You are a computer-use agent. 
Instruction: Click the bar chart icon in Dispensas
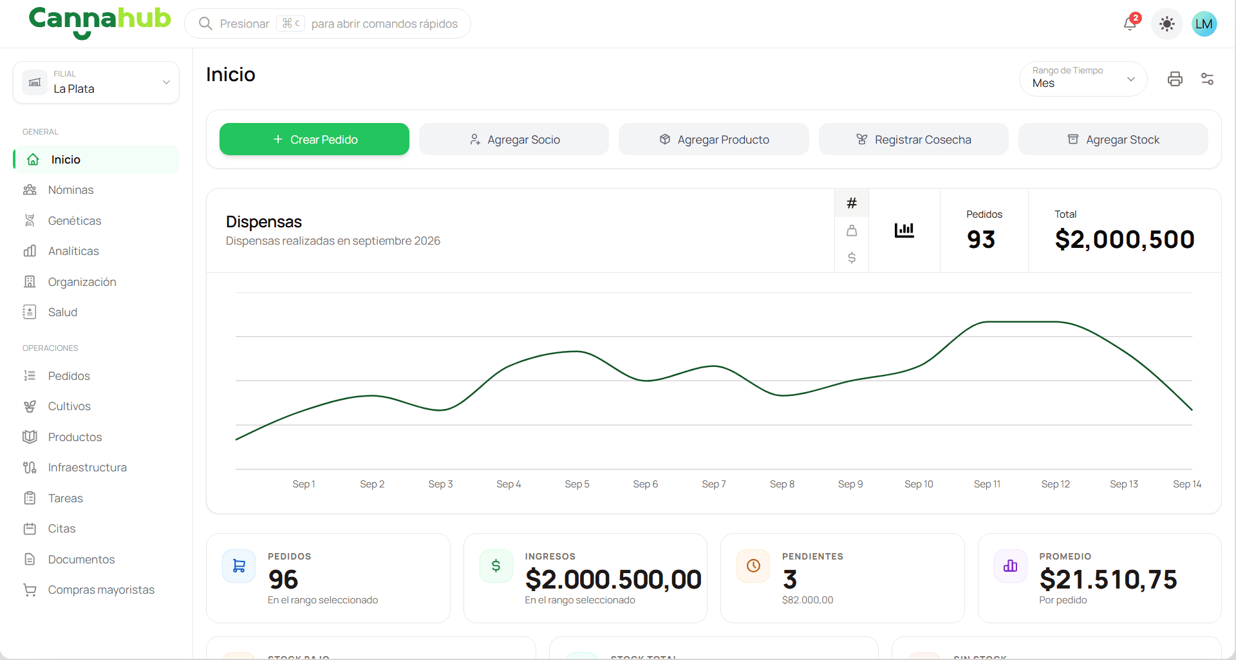click(904, 230)
